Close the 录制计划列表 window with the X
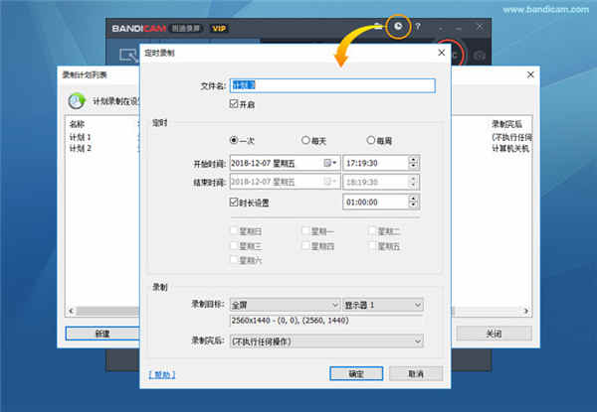Image resolution: width=597 pixels, height=412 pixels. pyautogui.click(x=530, y=74)
